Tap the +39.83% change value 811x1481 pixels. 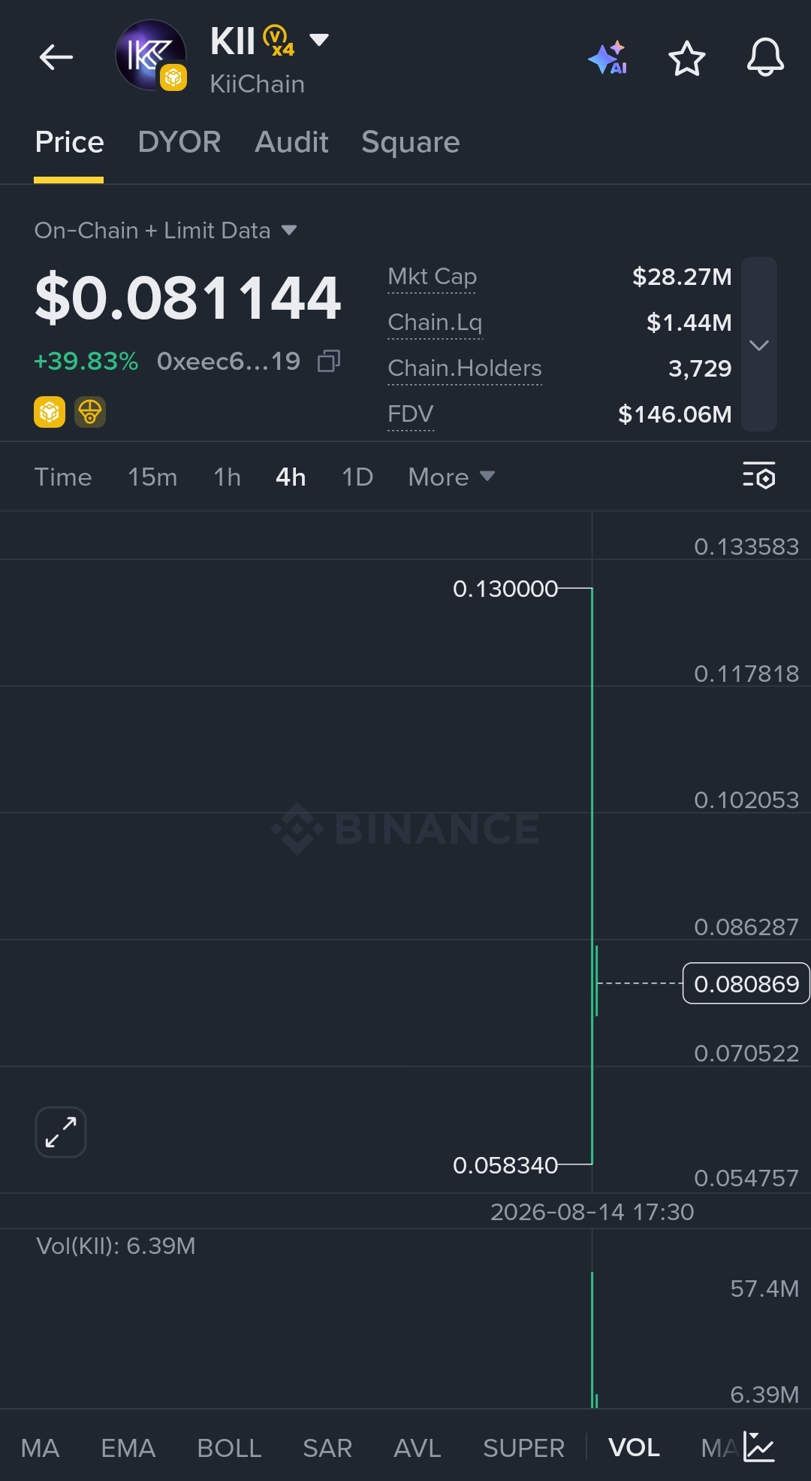86,362
